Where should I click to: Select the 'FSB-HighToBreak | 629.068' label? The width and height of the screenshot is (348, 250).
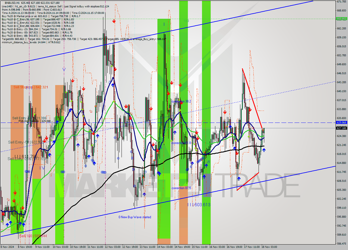click(x=35, y=121)
